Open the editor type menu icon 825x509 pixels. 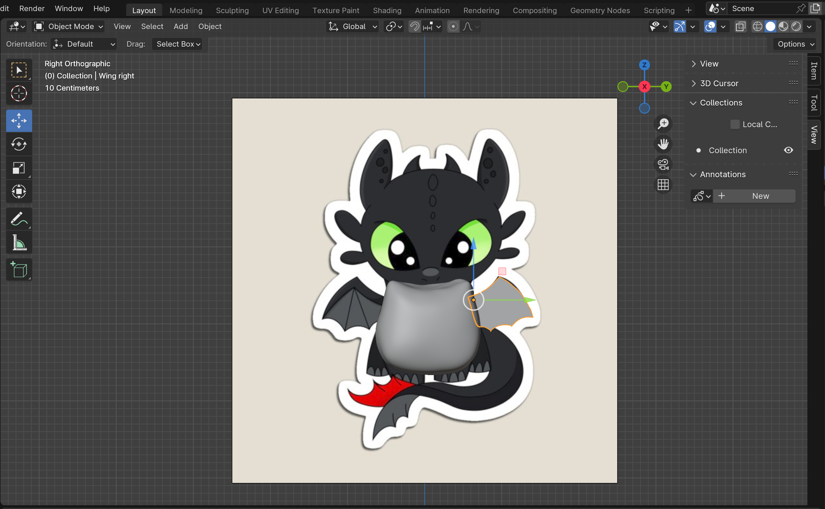17,26
